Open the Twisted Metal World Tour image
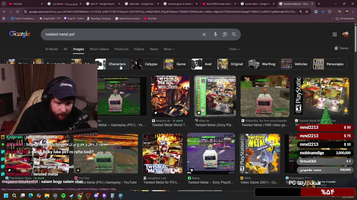The height and width of the screenshot is (200, 357). 170,96
